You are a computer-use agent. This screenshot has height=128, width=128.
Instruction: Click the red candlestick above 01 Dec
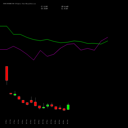click(x=56, y=108)
